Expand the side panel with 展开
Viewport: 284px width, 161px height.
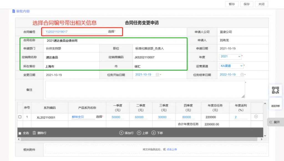point(275,122)
